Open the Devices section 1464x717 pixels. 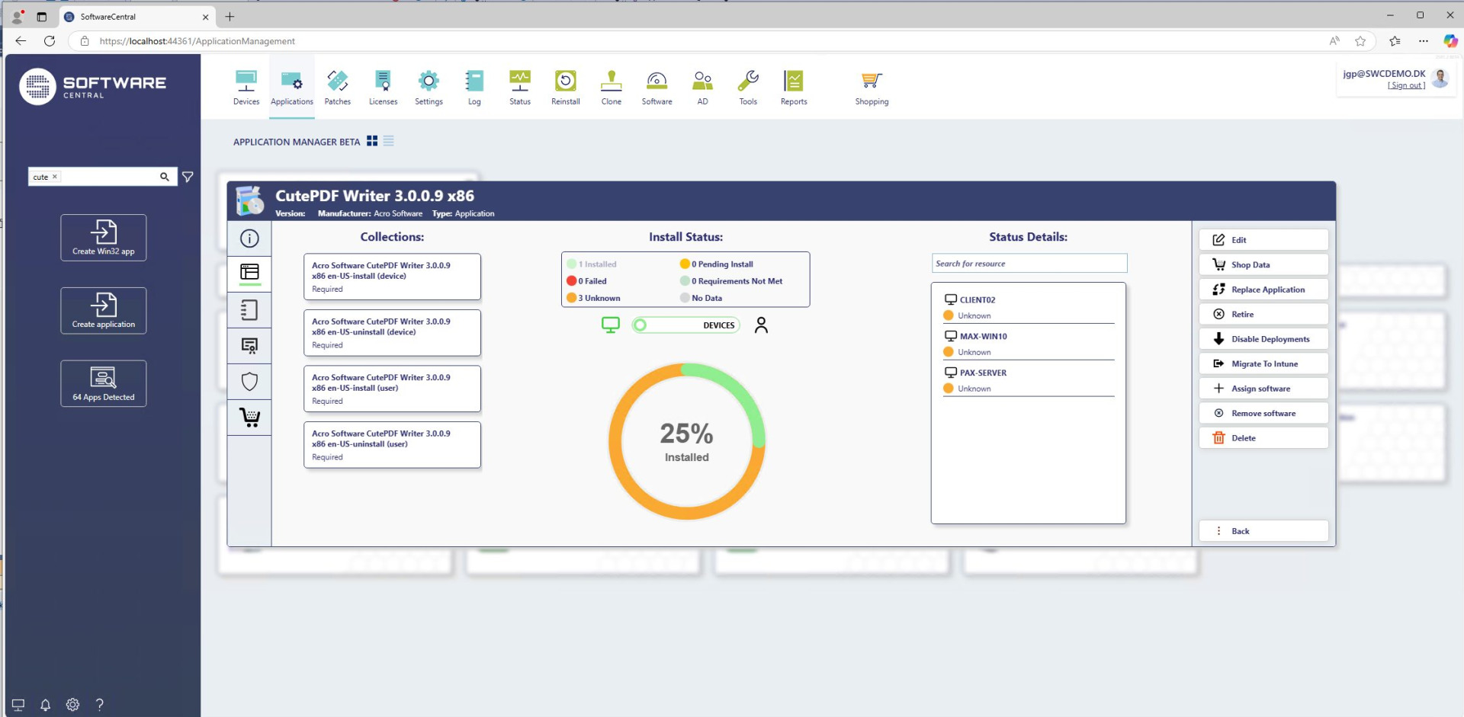pos(246,87)
